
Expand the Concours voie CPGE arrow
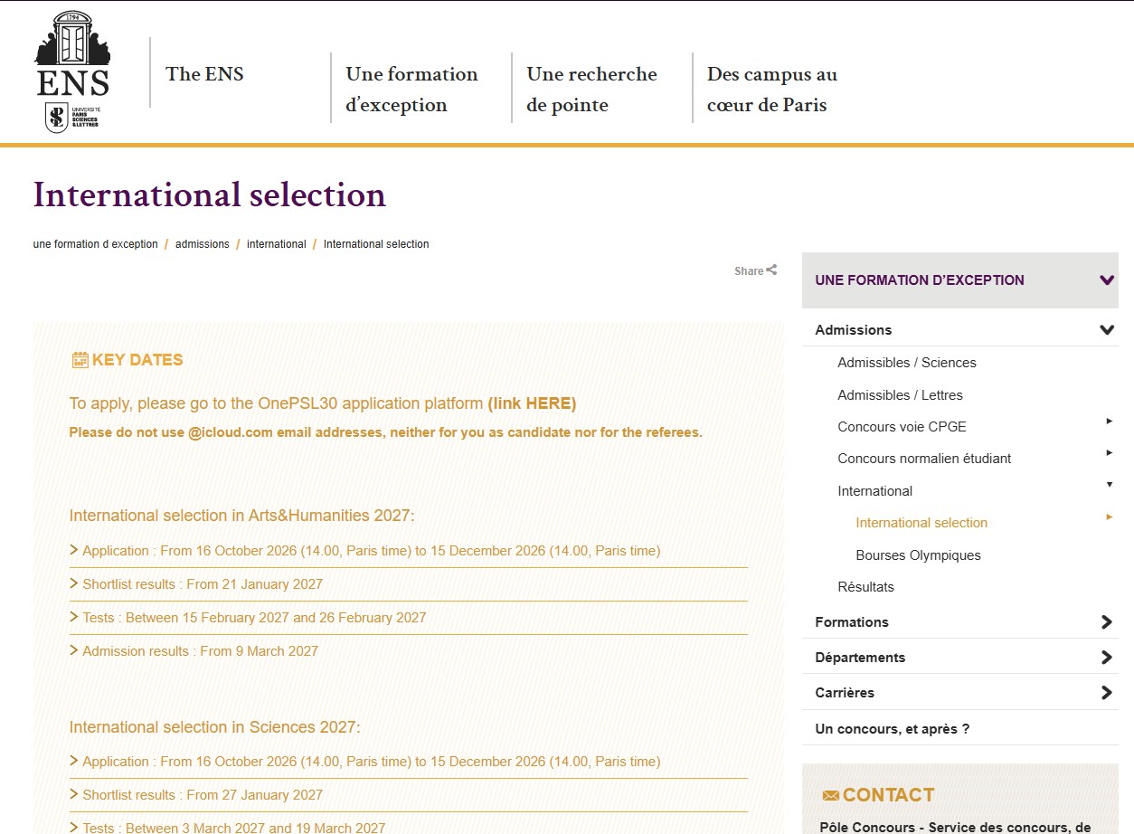1110,422
